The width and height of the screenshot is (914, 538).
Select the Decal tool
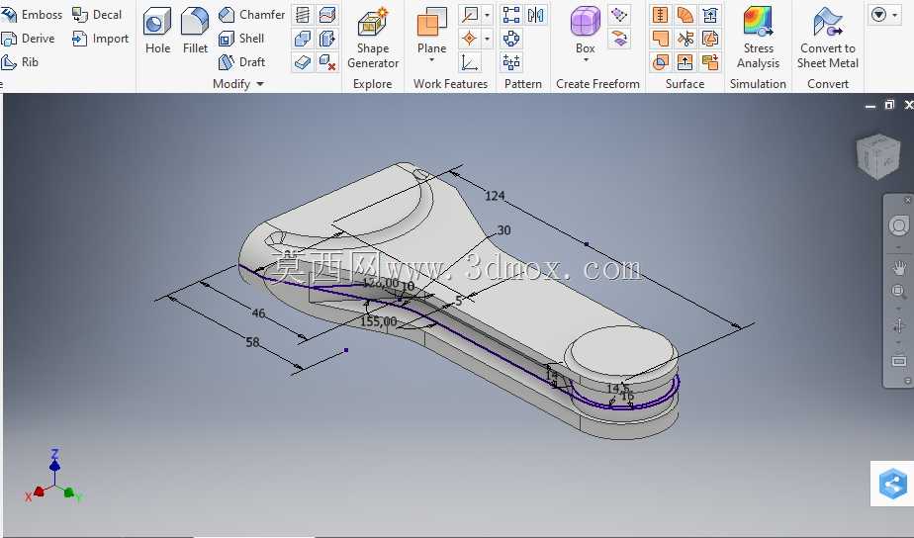pyautogui.click(x=97, y=15)
